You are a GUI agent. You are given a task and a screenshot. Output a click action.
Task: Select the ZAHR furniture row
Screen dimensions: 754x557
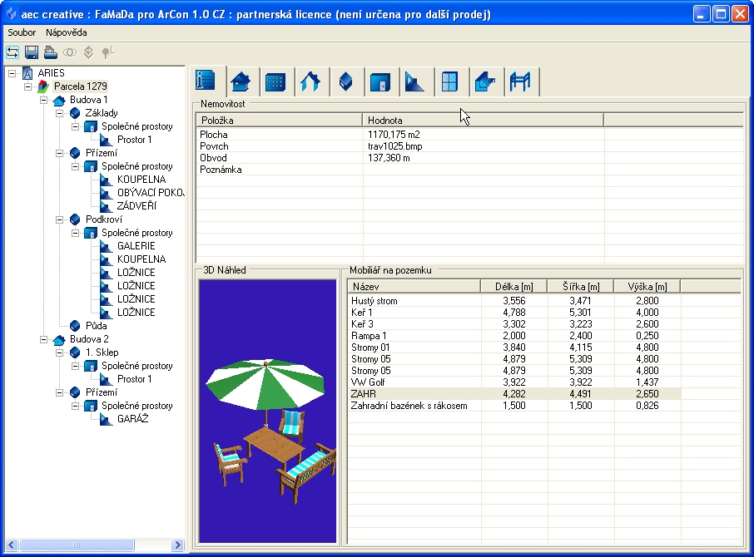[x=514, y=394]
